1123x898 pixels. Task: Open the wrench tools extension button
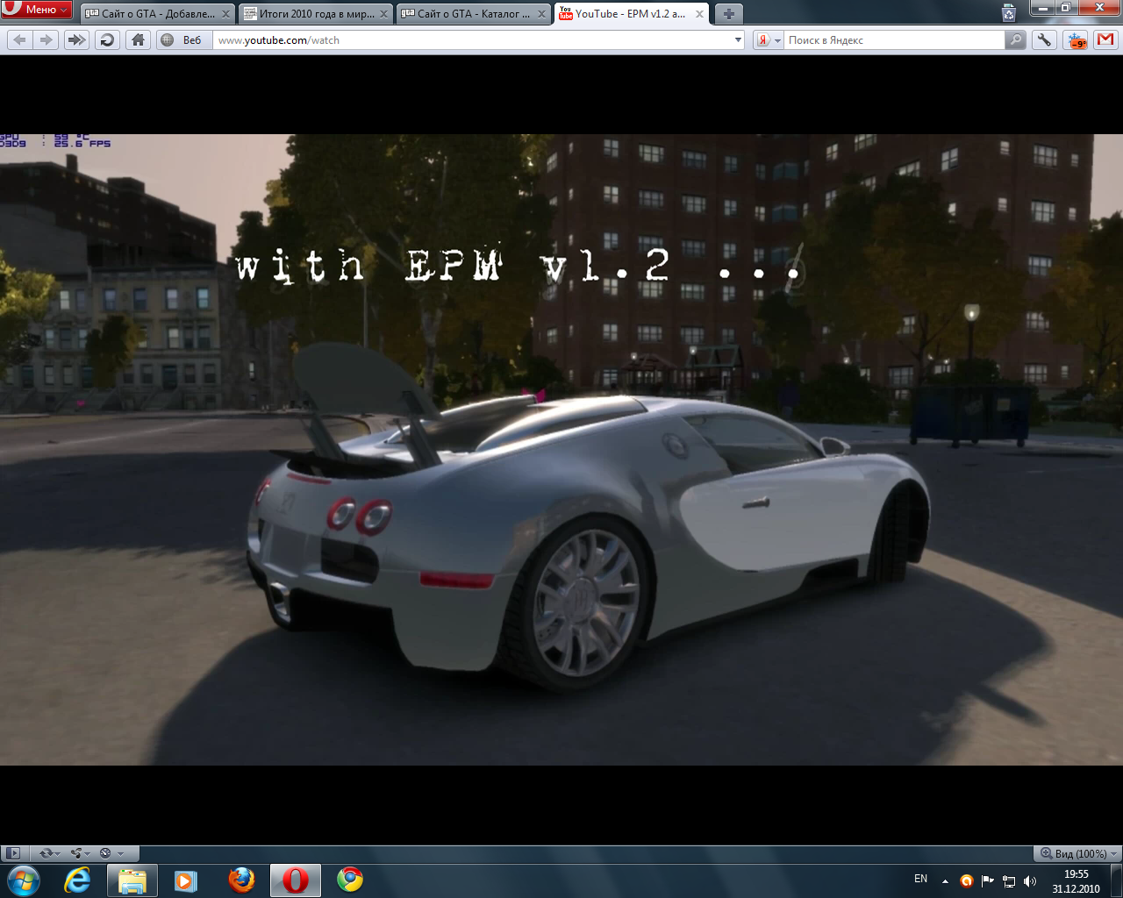pos(1044,40)
